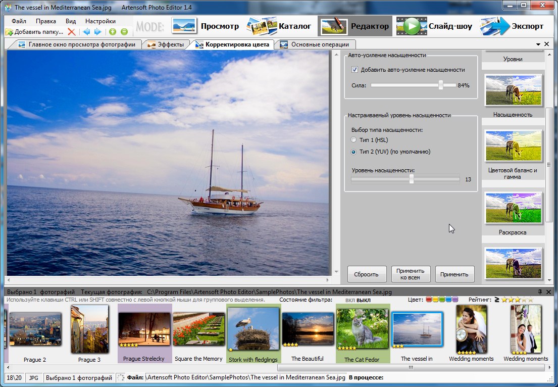
Task: Choose the Насыщенность cow preview thumbnail
Action: [513, 90]
